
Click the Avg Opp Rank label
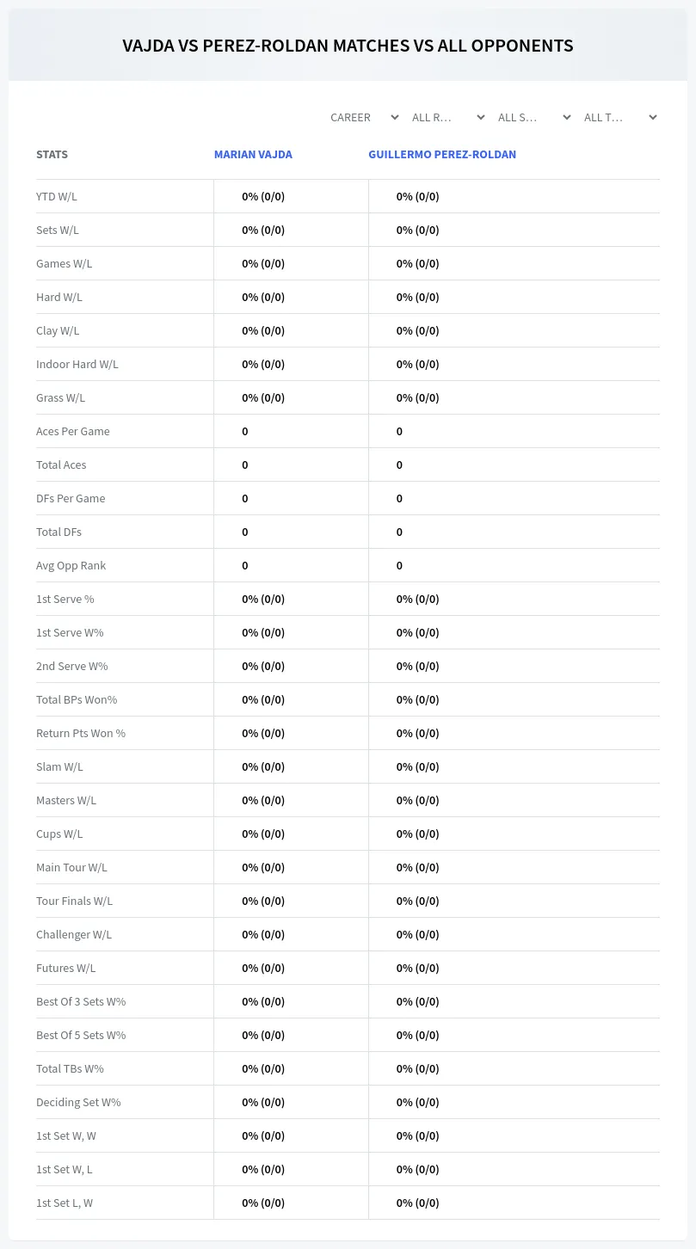pos(71,565)
